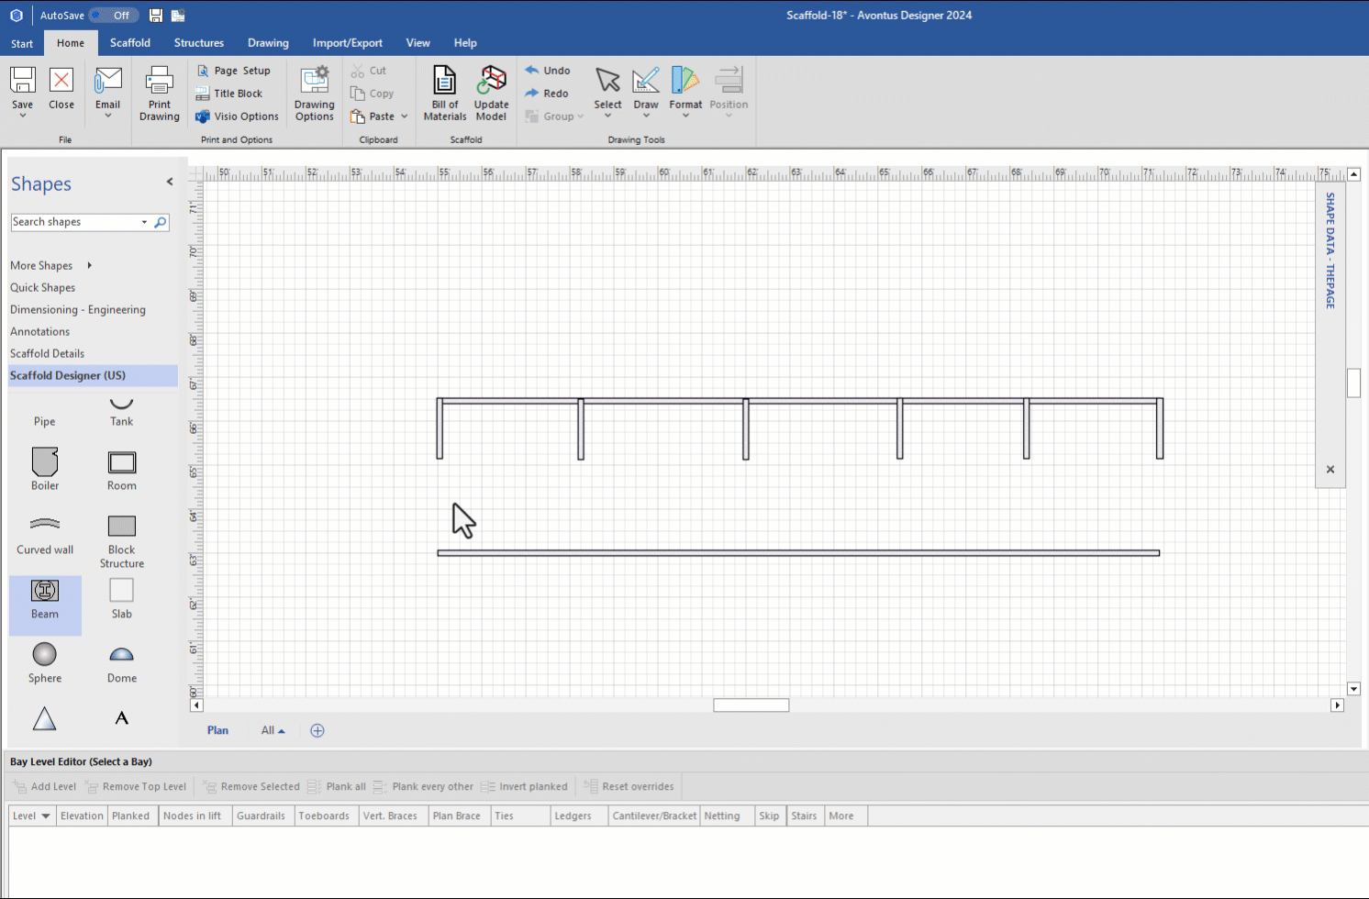Expand the More Shapes submenu
1369x899 pixels.
click(89, 265)
